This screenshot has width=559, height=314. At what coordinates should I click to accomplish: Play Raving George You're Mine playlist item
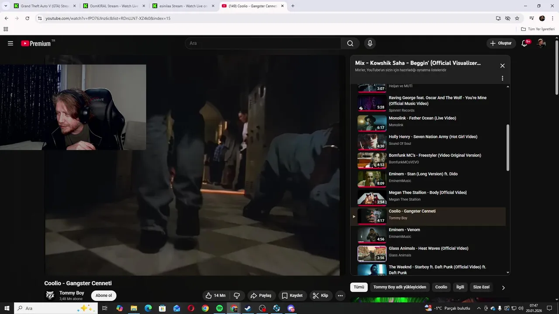pyautogui.click(x=428, y=103)
